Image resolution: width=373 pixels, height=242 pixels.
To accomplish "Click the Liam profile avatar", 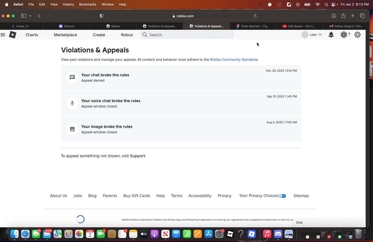I will [305, 35].
